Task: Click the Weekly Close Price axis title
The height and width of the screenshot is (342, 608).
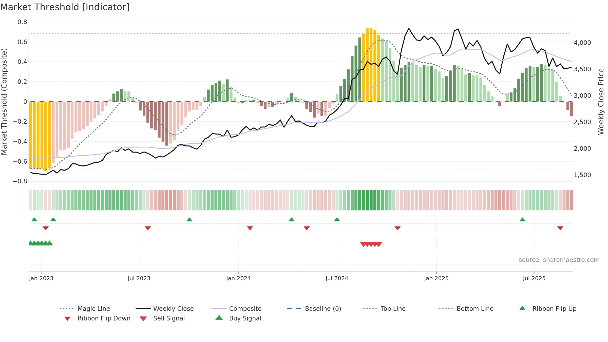Action: click(x=601, y=101)
